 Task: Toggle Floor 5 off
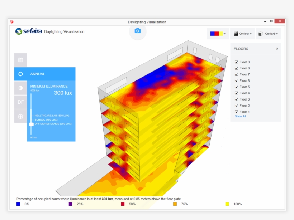click(236, 87)
